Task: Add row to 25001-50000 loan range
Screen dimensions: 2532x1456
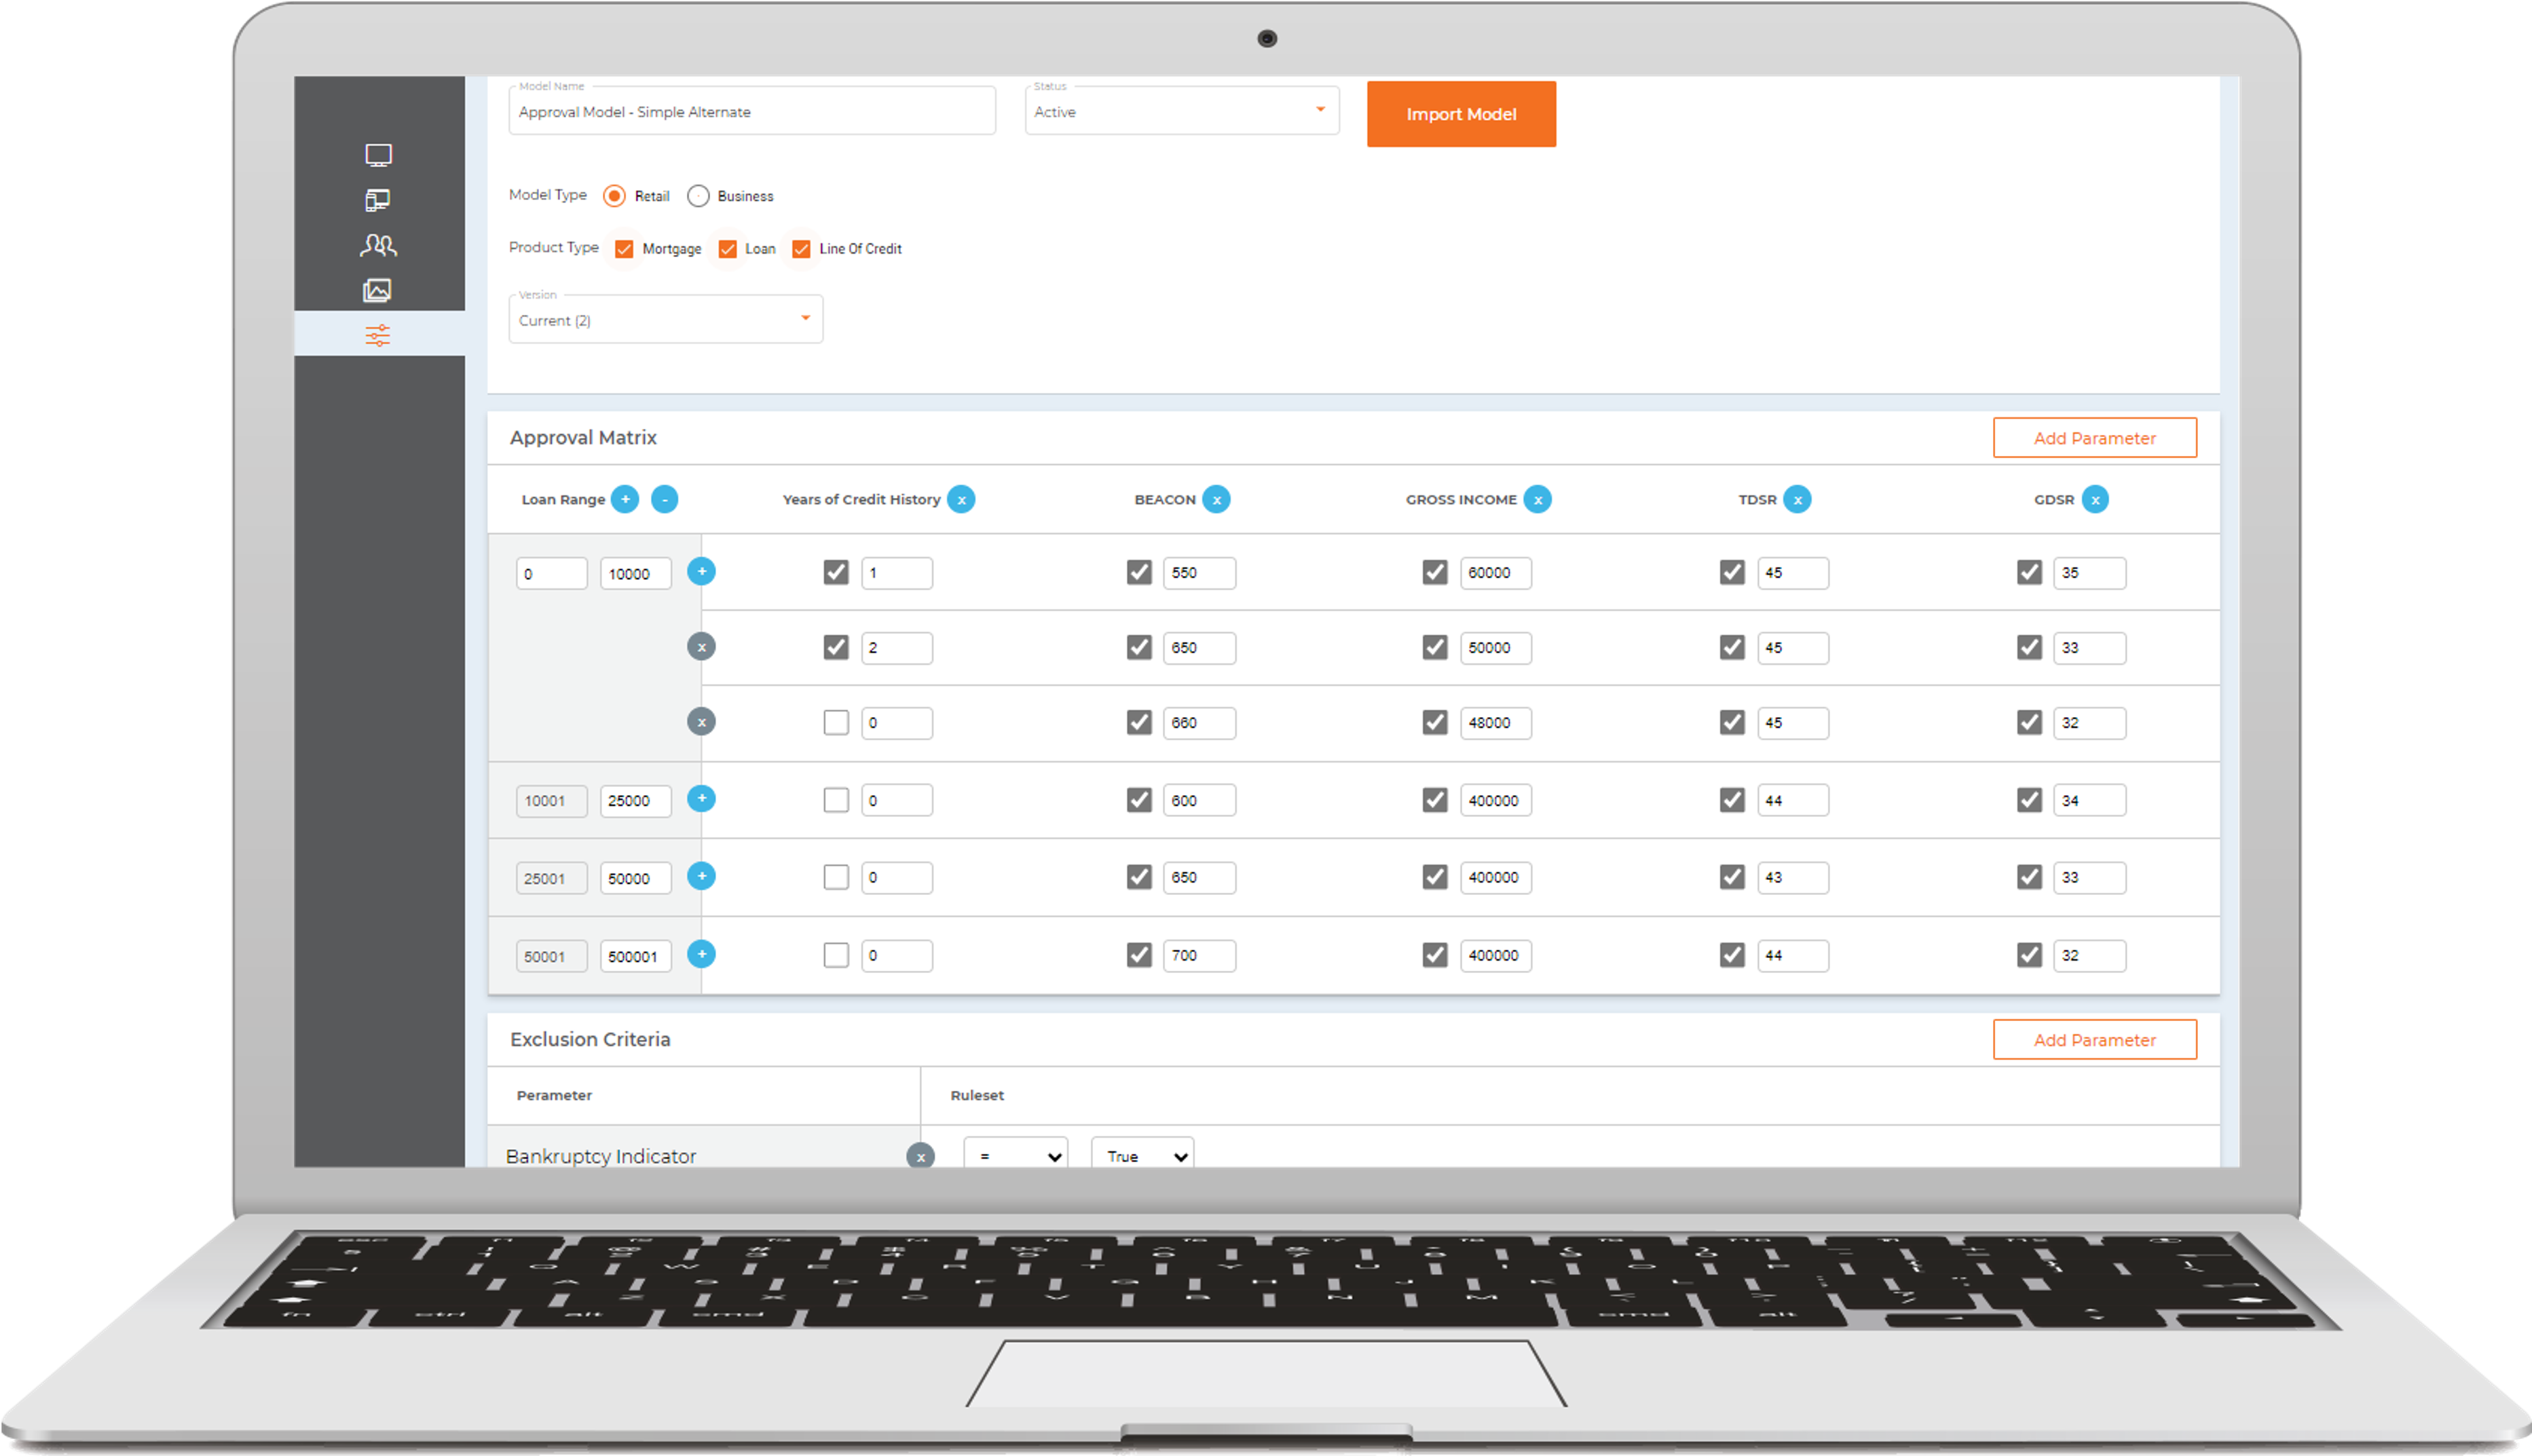Action: pos(701,876)
